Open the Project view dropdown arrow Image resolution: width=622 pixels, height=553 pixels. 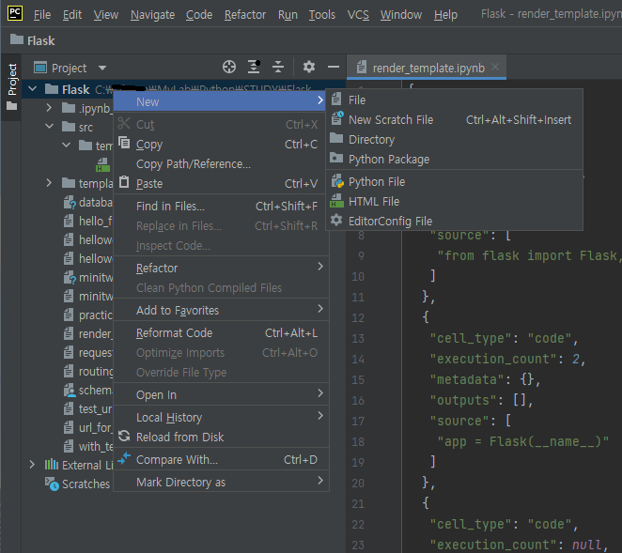point(102,68)
